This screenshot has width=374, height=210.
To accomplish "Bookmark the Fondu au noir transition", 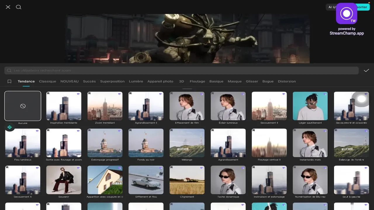I will pyautogui.click(x=131, y=131).
